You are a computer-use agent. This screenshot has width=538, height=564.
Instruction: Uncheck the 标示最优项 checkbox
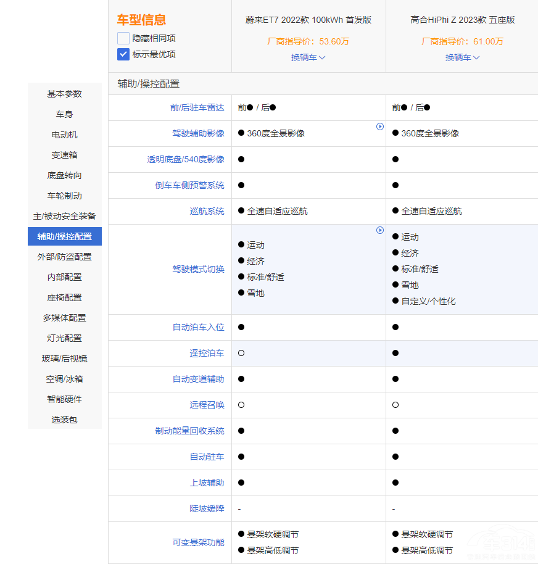click(123, 54)
